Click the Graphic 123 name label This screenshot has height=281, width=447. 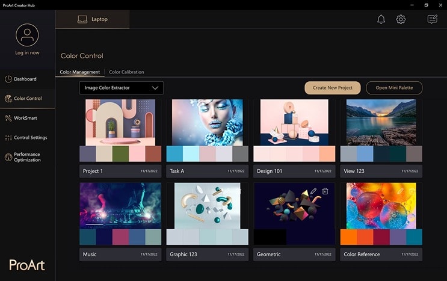click(x=183, y=254)
